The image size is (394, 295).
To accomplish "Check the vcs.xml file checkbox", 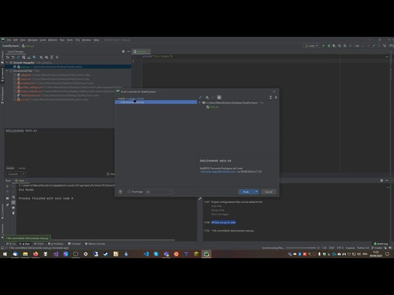I will [x=15, y=100].
